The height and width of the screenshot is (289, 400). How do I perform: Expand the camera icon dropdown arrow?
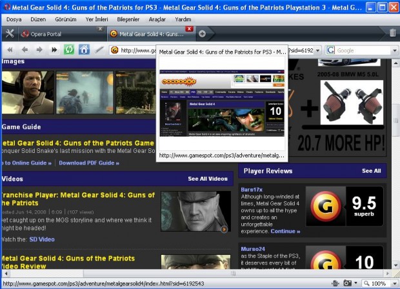coord(355,283)
